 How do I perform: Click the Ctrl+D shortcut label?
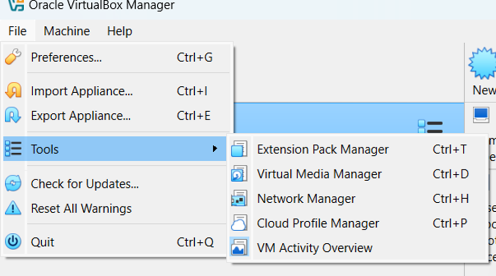(451, 174)
